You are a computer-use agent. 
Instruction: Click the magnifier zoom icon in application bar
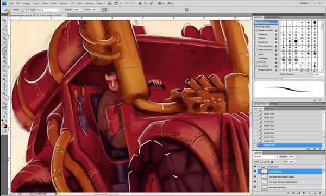[146, 3]
